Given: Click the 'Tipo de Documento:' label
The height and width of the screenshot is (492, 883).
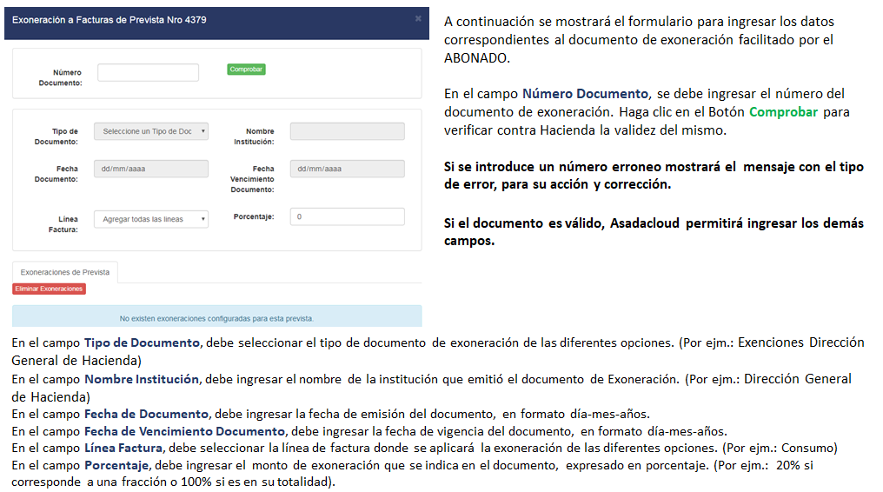Looking at the screenshot, I should pyautogui.click(x=56, y=136).
